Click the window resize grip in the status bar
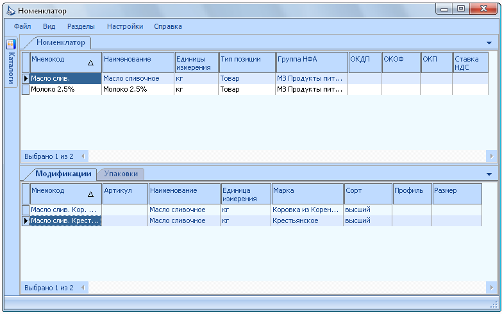The height and width of the screenshot is (314, 502). point(494,305)
